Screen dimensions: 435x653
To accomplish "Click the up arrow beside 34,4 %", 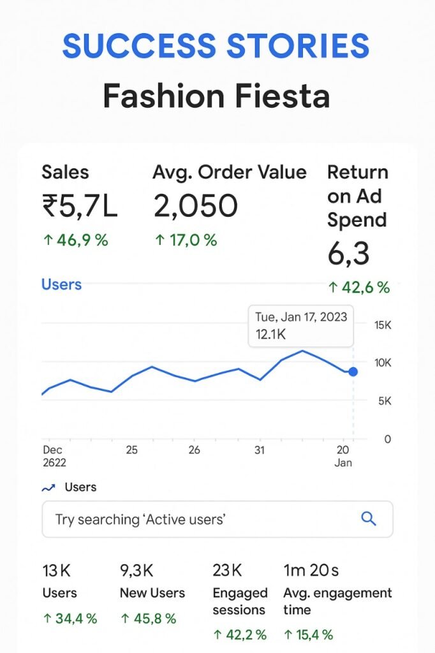I will coord(47,619).
